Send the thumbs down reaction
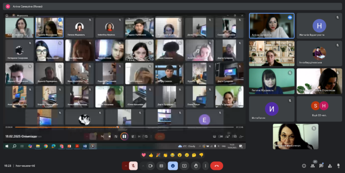The image size is (345, 173). (201, 155)
